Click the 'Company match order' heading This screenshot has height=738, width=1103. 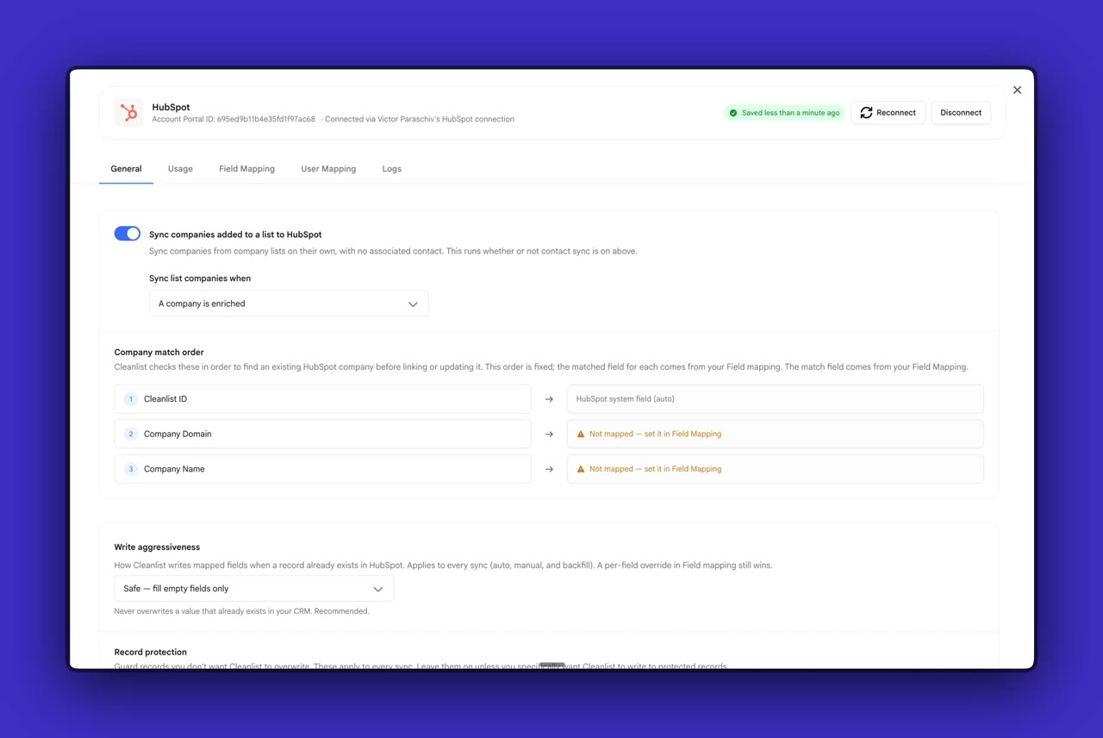pos(159,353)
